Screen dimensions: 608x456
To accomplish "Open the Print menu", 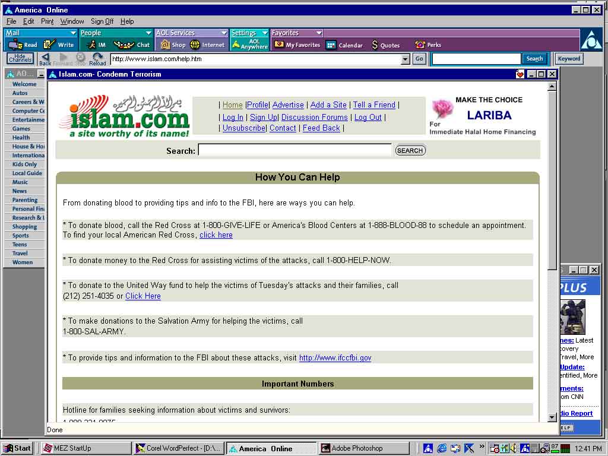I will (x=47, y=21).
